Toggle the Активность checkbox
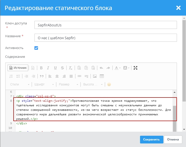Screen dimensions: 186x147 coord(36,48)
